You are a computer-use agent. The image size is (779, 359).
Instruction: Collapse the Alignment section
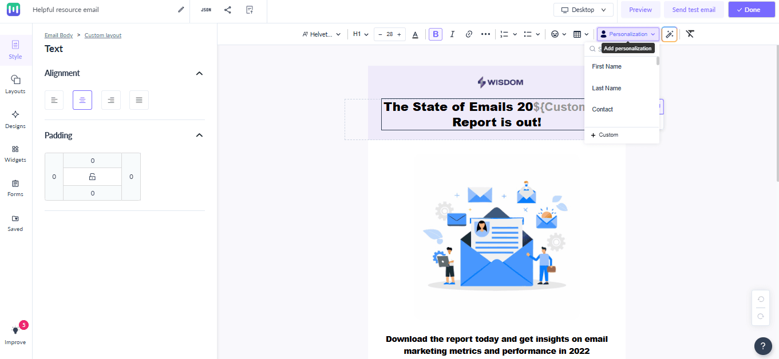pyautogui.click(x=199, y=73)
